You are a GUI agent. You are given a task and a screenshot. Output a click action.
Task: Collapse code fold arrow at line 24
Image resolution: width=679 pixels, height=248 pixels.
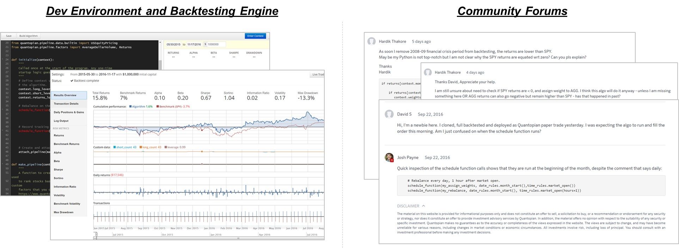[2, 59]
